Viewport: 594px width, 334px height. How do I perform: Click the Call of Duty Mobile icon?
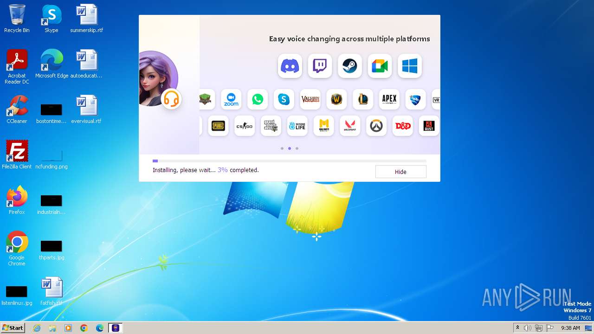pos(324,126)
